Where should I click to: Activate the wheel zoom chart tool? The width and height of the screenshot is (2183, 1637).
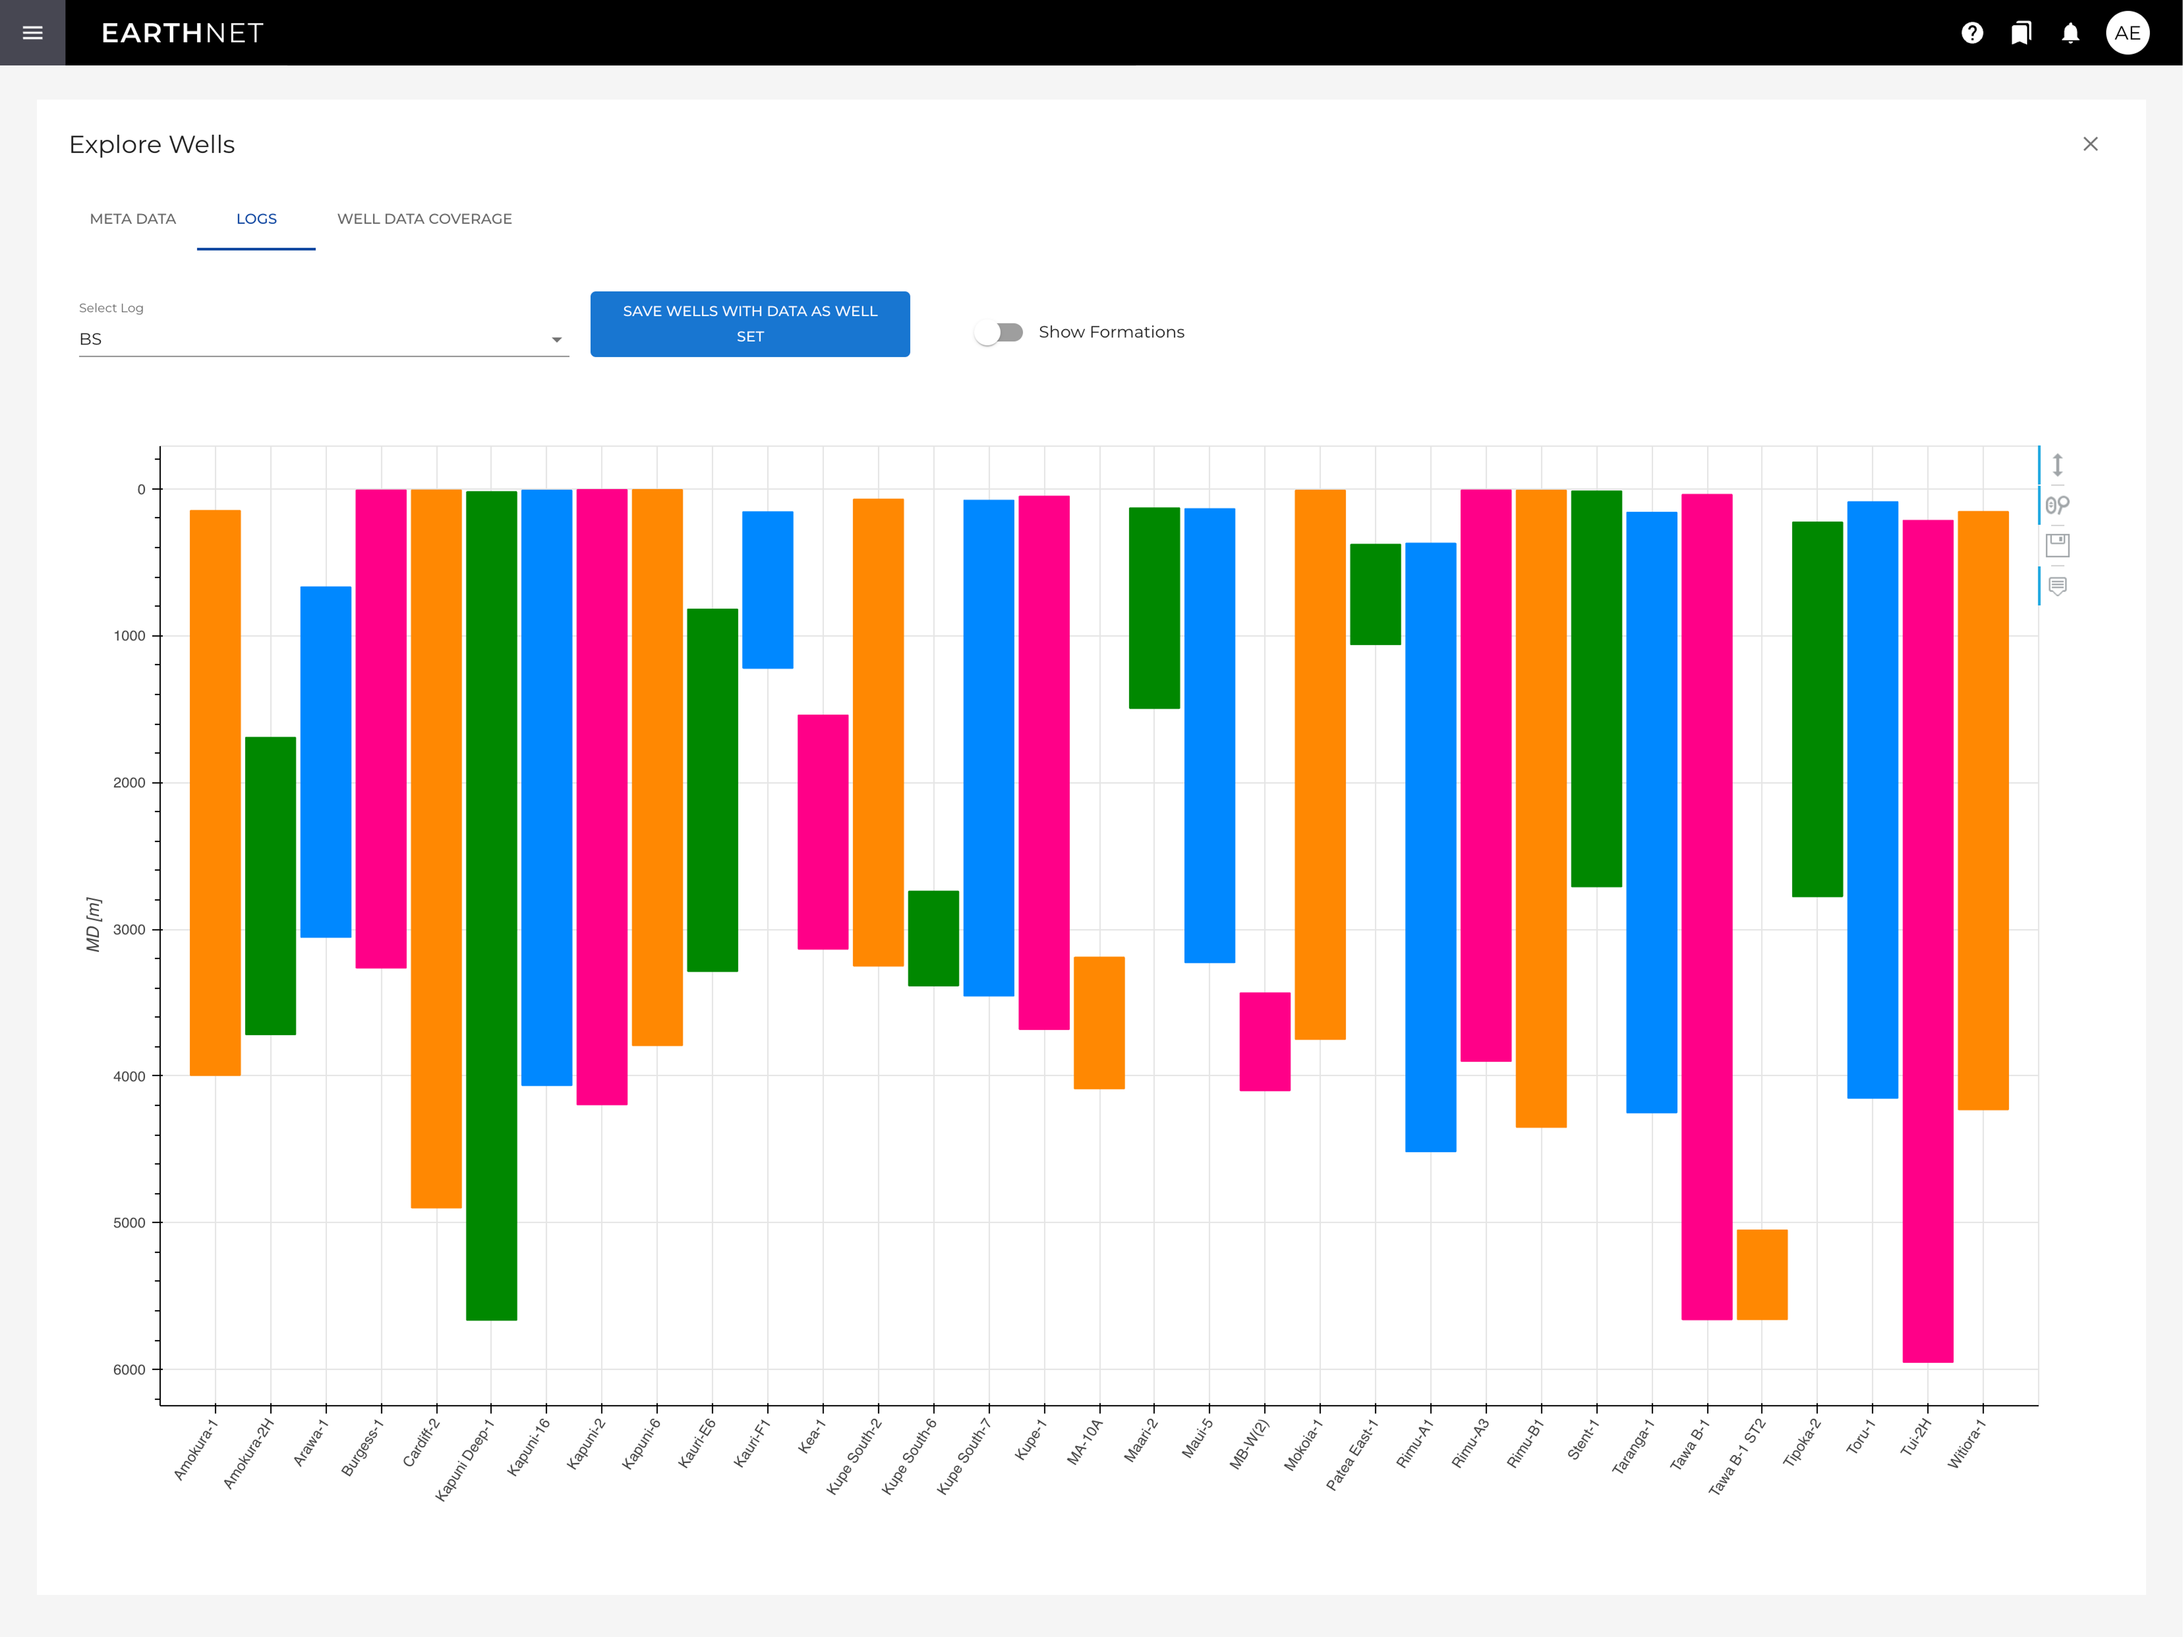click(2058, 505)
